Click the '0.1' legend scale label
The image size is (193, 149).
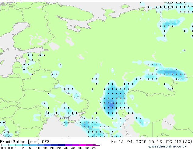pyautogui.click(x=3, y=148)
